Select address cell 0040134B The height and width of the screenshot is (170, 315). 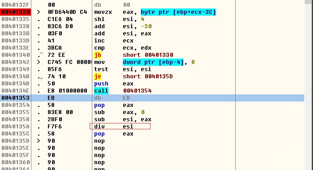(x=16, y=76)
